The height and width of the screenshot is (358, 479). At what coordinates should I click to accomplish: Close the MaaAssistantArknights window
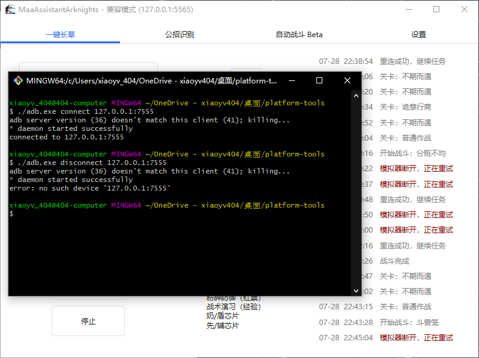click(464, 10)
